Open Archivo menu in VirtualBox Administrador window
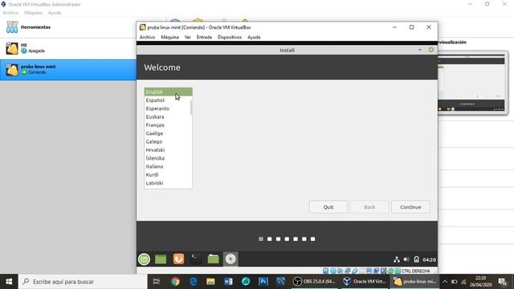Viewport: 514px width, 289px height. click(x=10, y=13)
